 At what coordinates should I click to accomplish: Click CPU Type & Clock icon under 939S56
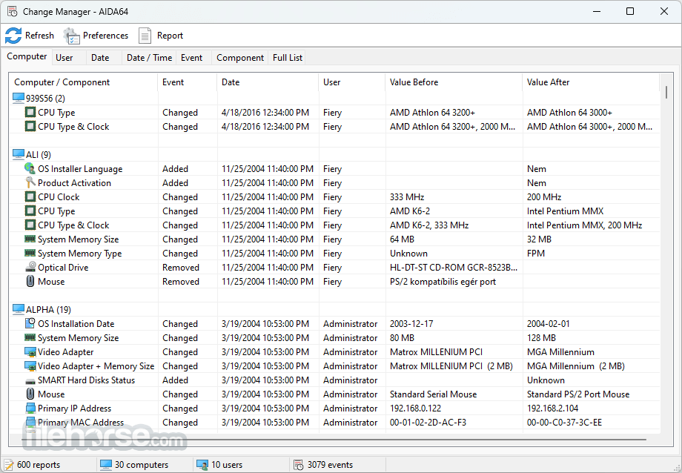30,126
